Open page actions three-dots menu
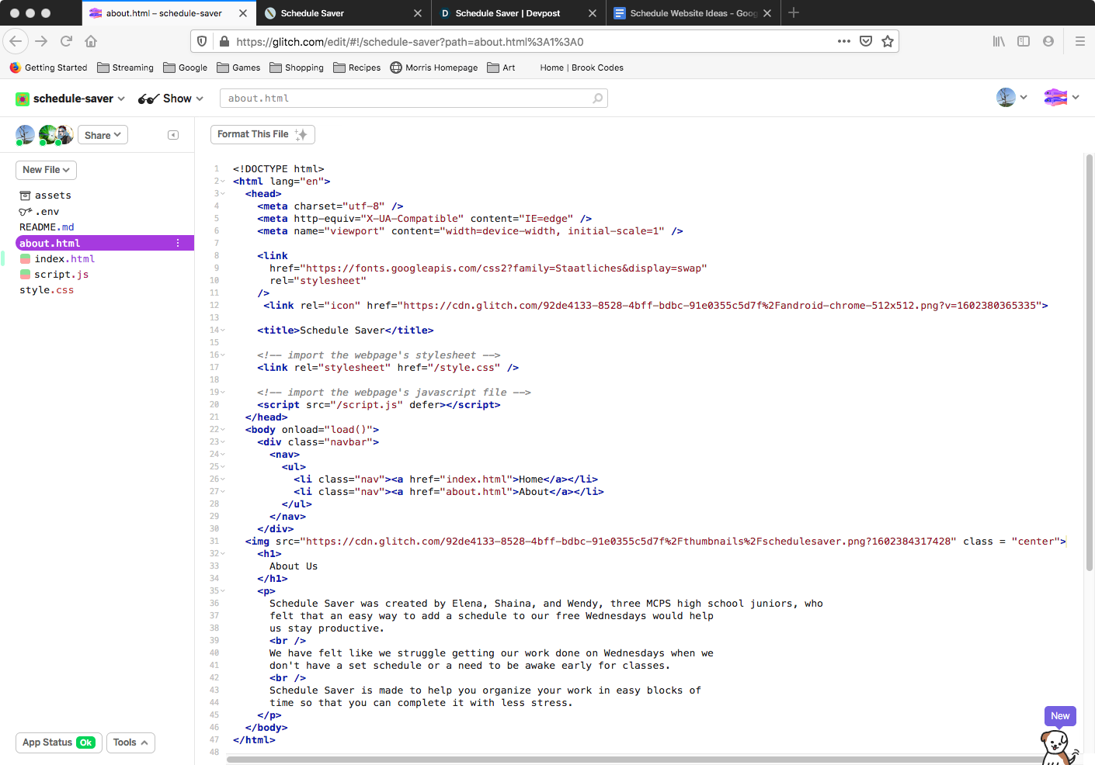The image size is (1095, 765). (844, 41)
